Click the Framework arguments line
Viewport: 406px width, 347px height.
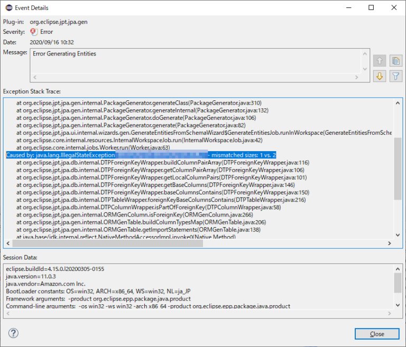[98, 299]
